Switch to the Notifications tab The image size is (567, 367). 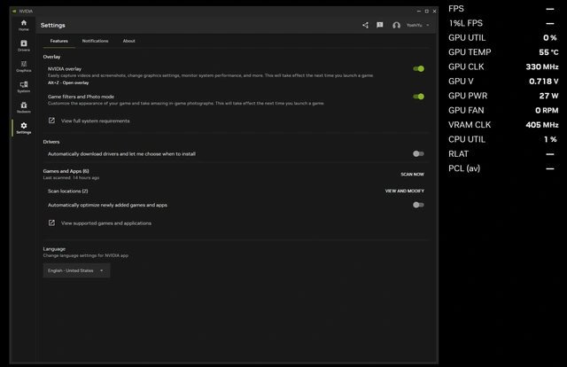pyautogui.click(x=95, y=41)
